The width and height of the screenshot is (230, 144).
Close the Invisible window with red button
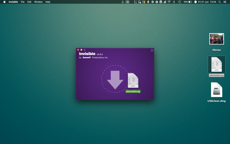[x=78, y=50]
